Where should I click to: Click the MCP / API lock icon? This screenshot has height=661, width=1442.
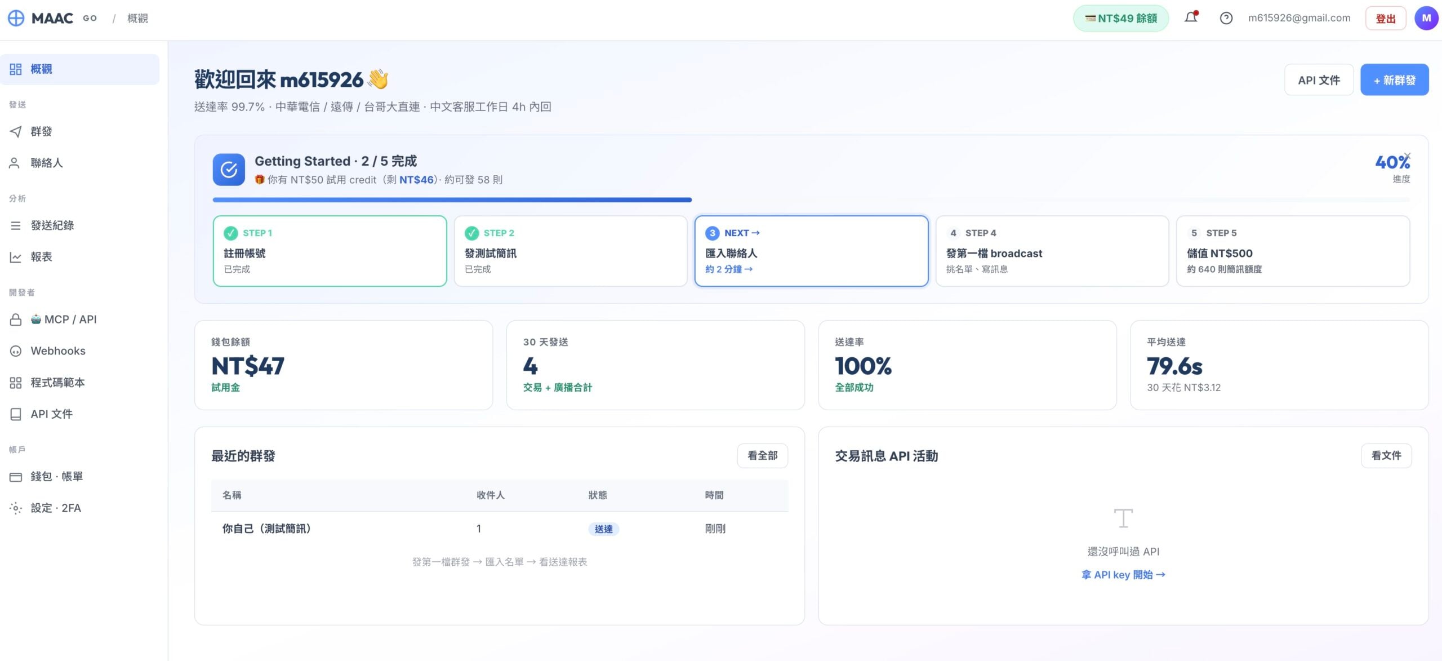pos(16,320)
